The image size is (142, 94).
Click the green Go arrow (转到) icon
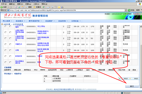click(x=129, y=10)
